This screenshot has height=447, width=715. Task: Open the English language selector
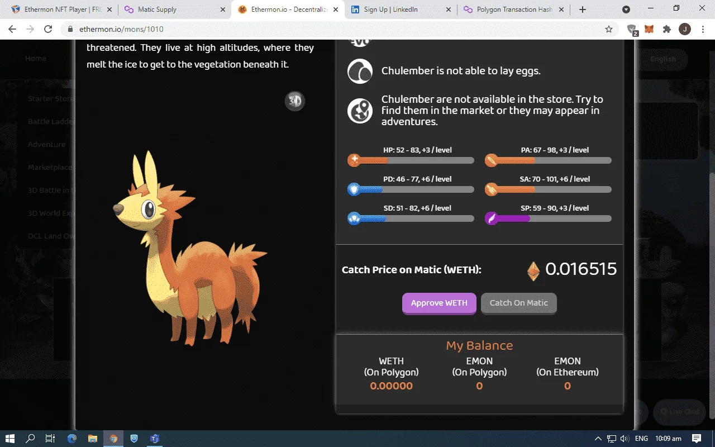(663, 59)
